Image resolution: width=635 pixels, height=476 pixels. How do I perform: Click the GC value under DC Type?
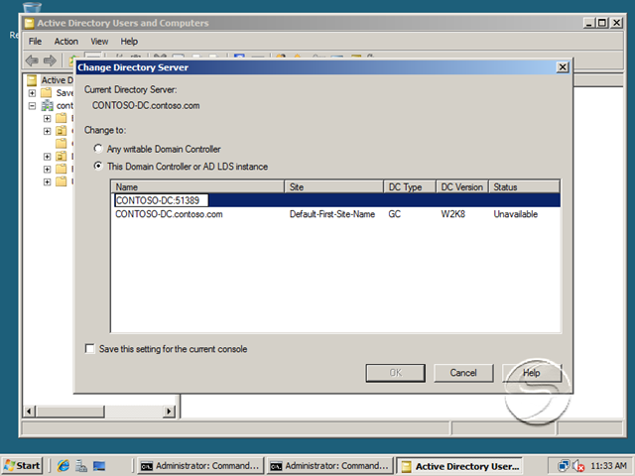tap(395, 214)
